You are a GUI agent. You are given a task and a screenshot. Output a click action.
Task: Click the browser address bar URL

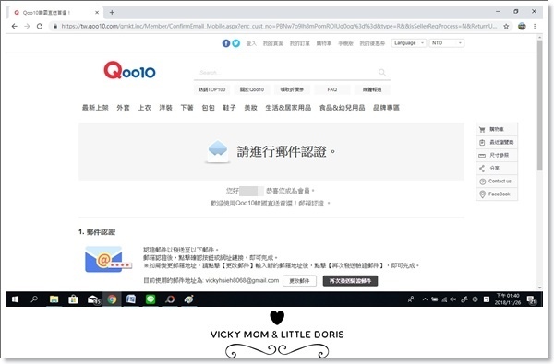tap(279, 26)
